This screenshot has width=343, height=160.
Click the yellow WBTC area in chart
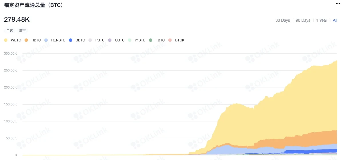coord(286,109)
